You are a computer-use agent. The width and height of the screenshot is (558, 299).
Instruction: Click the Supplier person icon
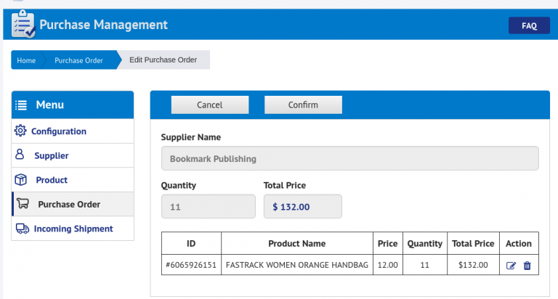(20, 155)
